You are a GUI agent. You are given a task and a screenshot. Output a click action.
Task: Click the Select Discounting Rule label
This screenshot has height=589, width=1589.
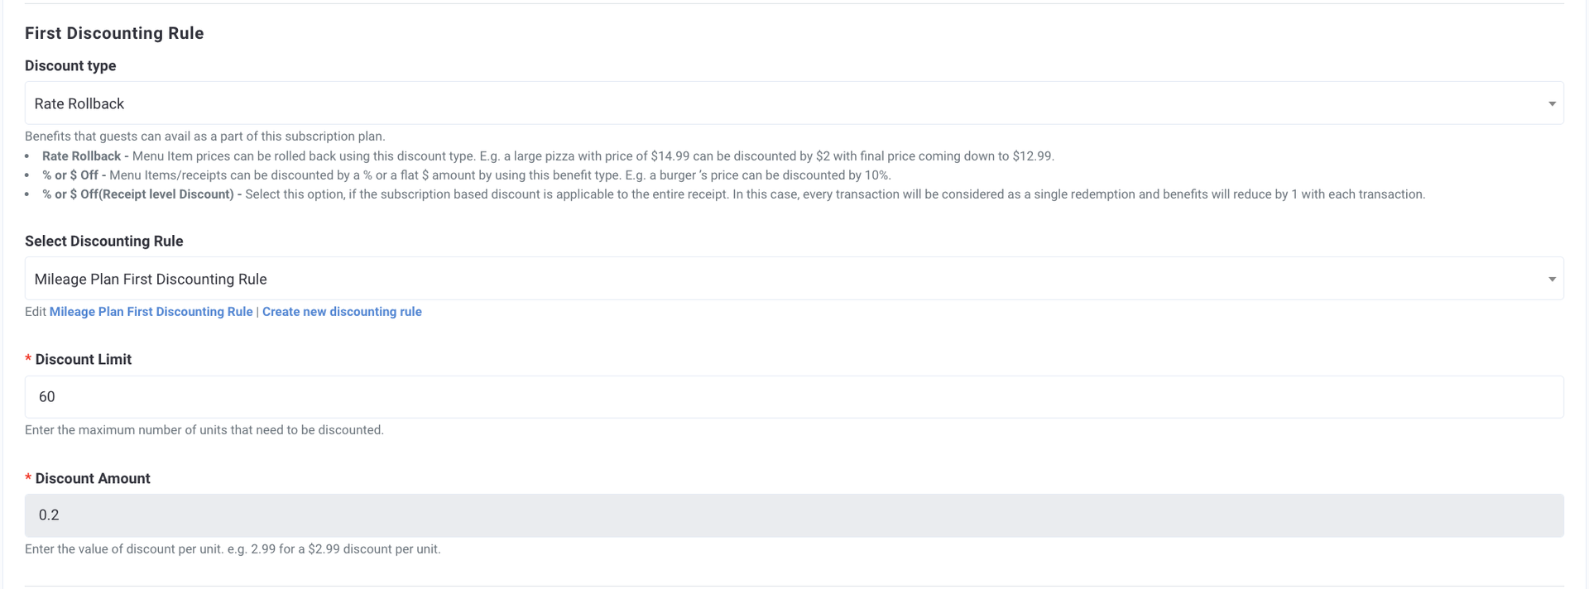[x=104, y=241]
